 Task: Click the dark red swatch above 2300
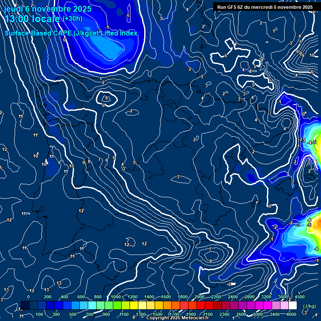(226, 305)
